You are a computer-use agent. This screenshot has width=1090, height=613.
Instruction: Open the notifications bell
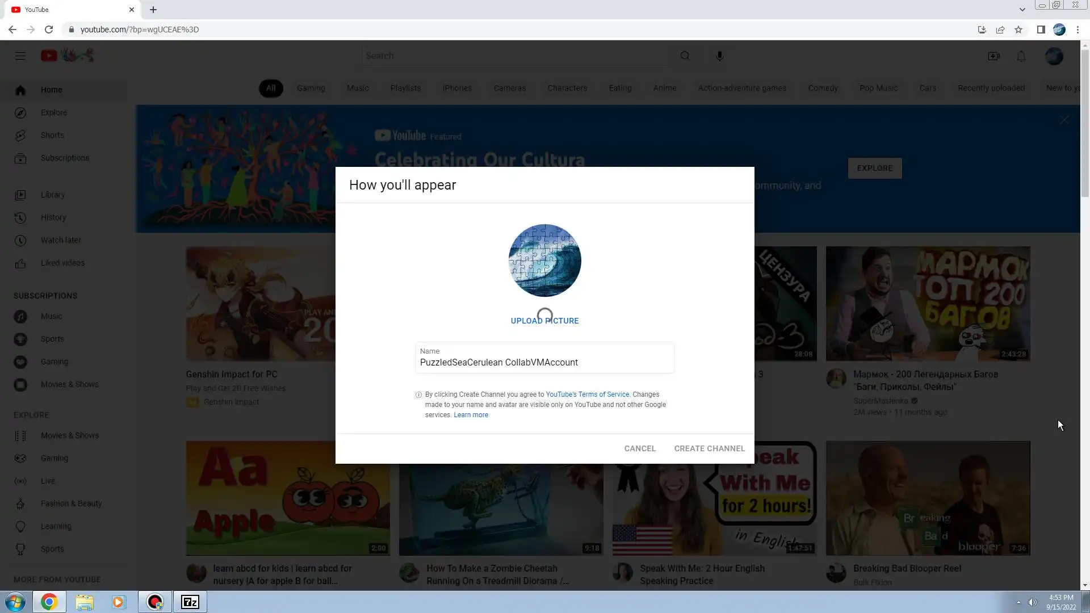(x=1021, y=56)
